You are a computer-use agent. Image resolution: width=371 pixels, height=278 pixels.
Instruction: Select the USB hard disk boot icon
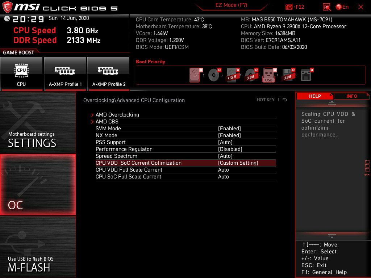(233, 75)
